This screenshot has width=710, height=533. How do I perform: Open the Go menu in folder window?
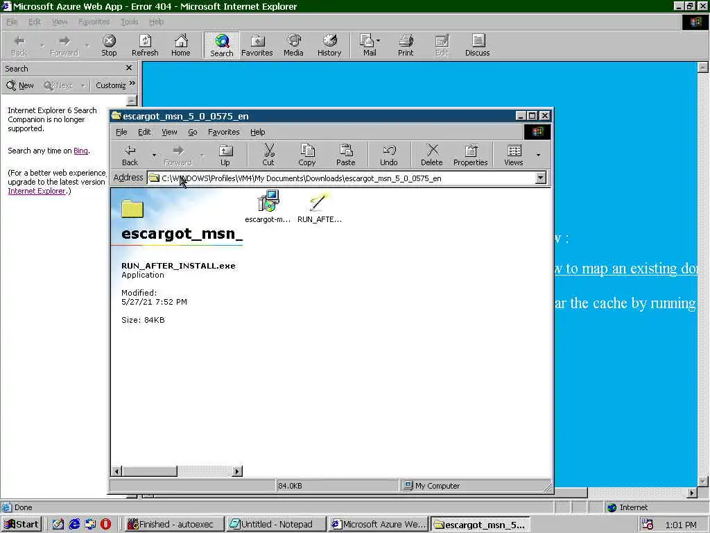click(193, 132)
